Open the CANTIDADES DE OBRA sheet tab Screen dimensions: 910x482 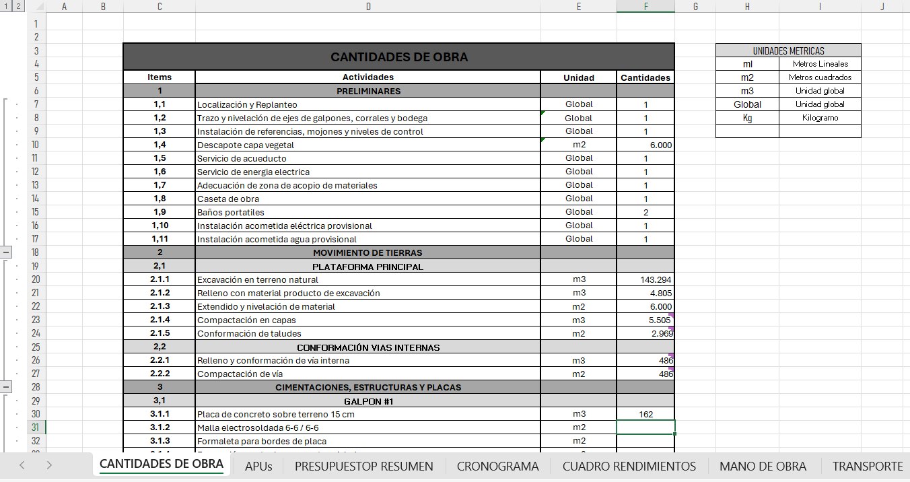162,464
